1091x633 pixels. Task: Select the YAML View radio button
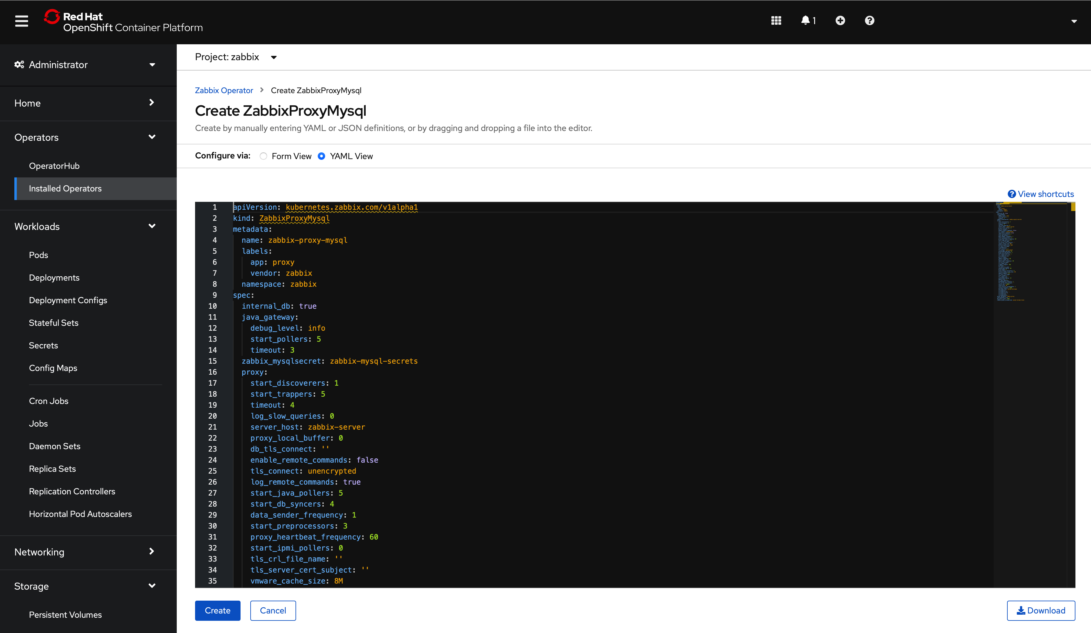click(321, 156)
